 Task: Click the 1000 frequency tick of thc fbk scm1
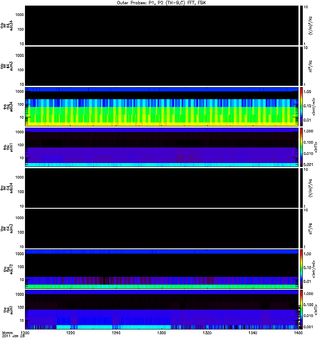point(19,295)
